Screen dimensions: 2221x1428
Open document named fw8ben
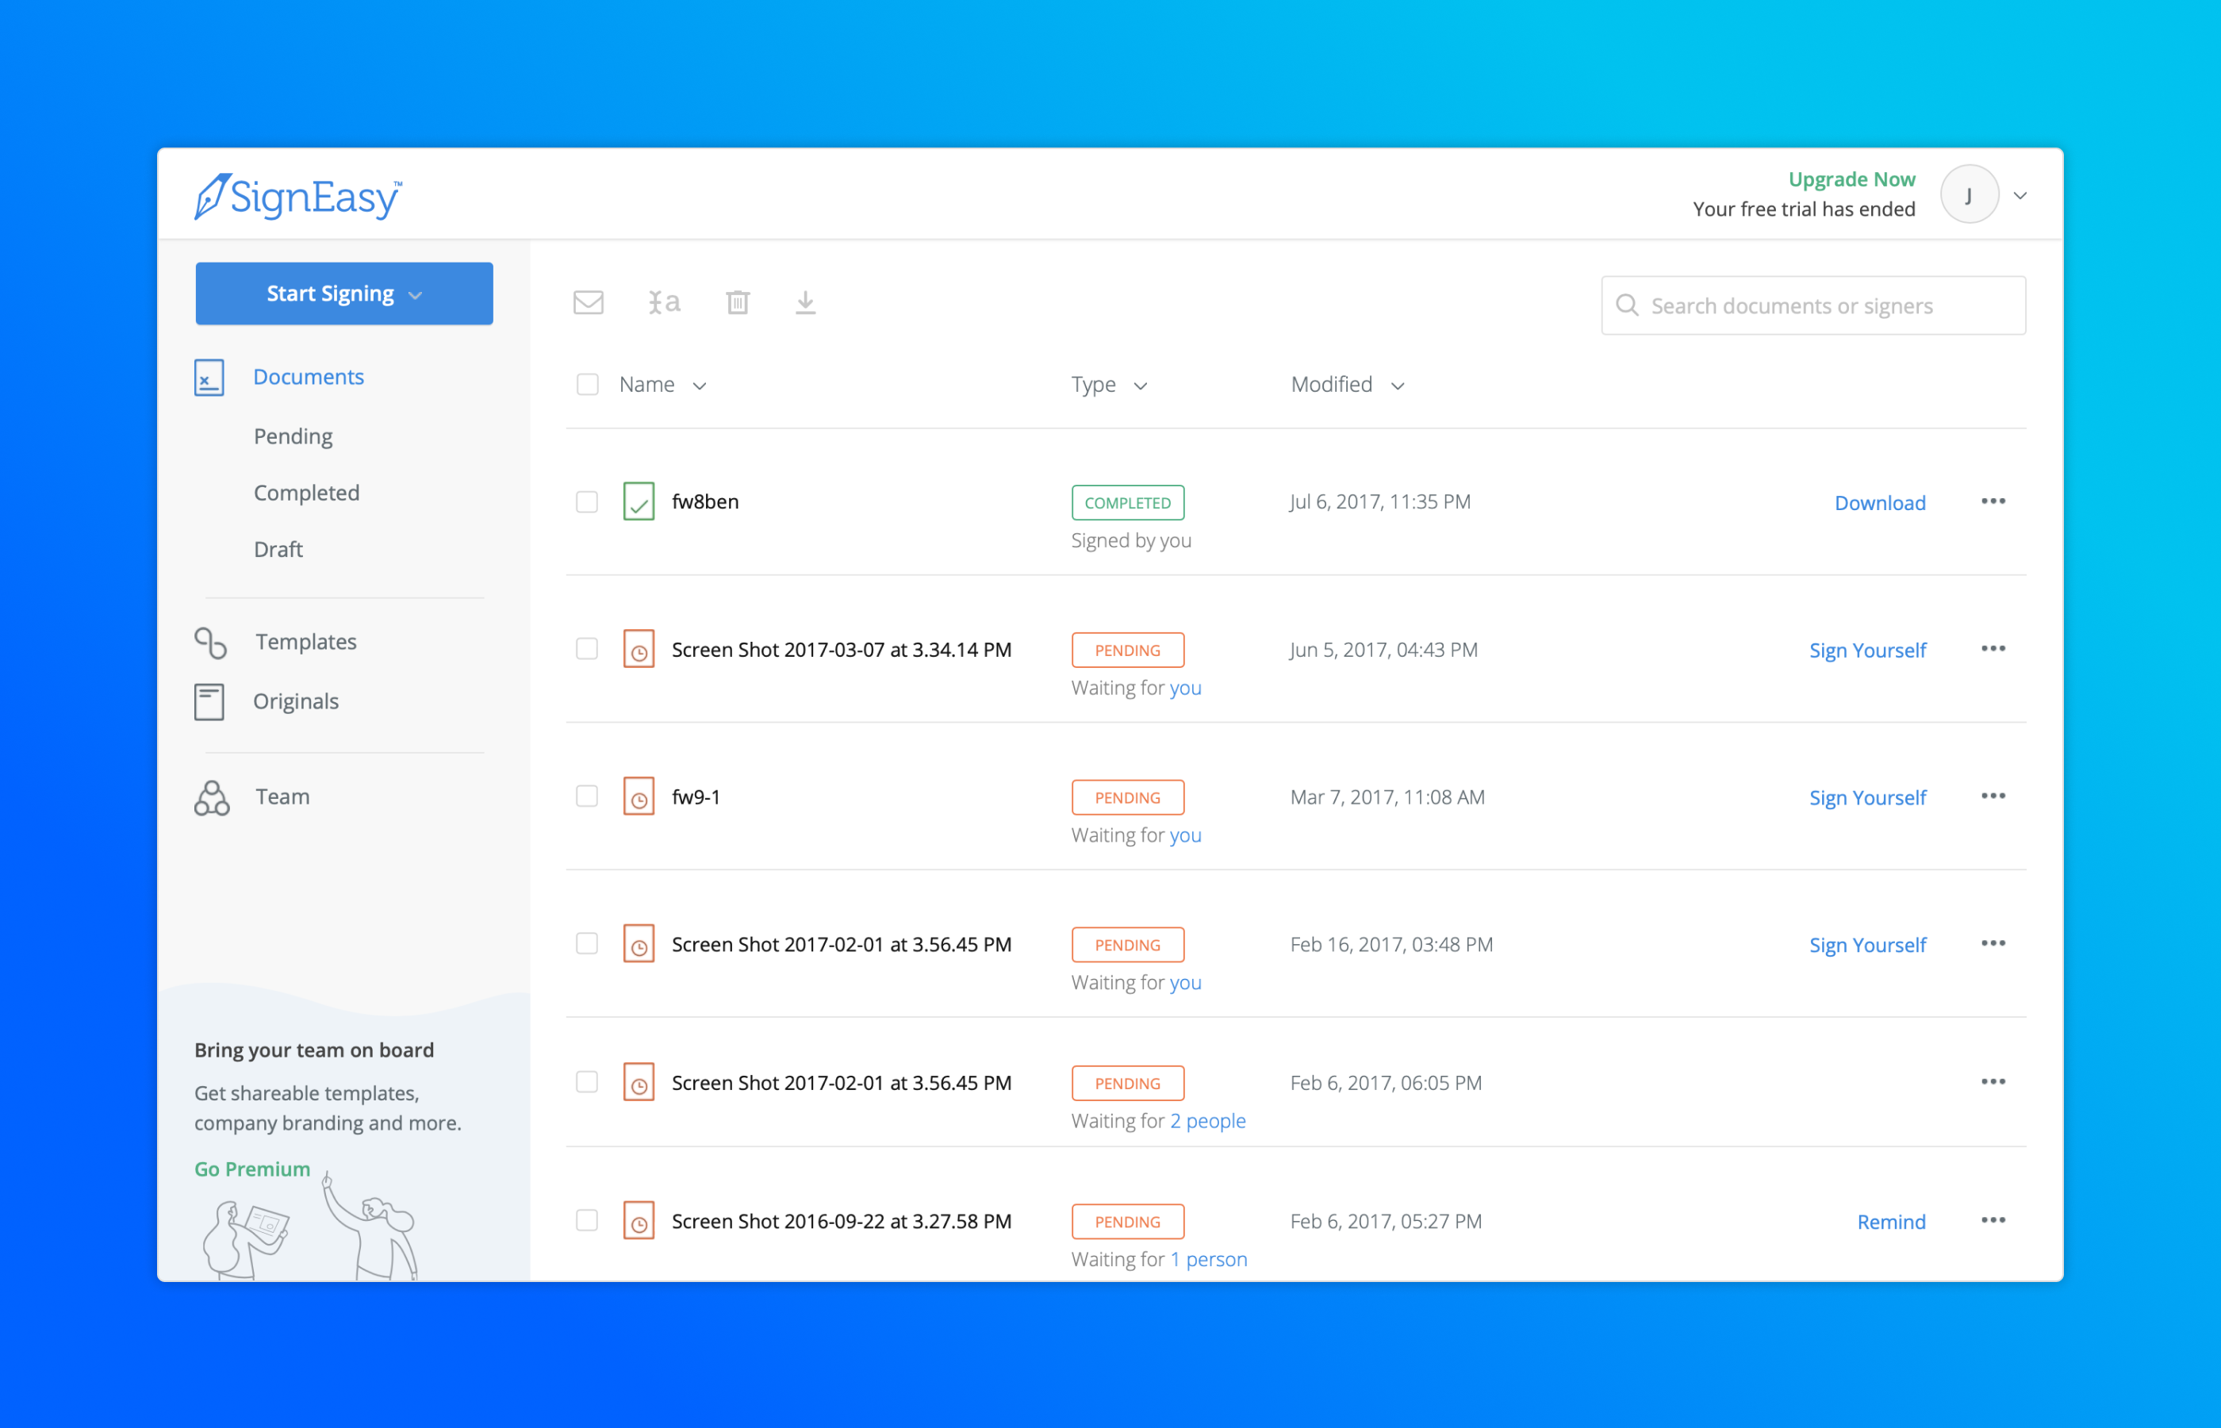[705, 501]
